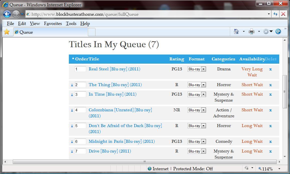
Task: Open Real Steel [Blu-ray] (2011) link
Action: pyautogui.click(x=114, y=69)
